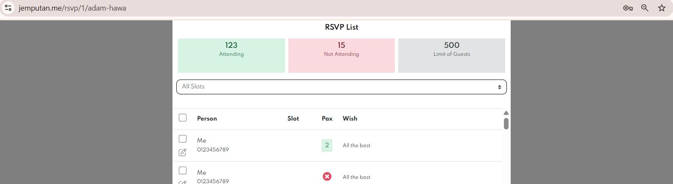Edit the first RSVP entry pencil icon
The height and width of the screenshot is (184, 673).
[x=183, y=152]
